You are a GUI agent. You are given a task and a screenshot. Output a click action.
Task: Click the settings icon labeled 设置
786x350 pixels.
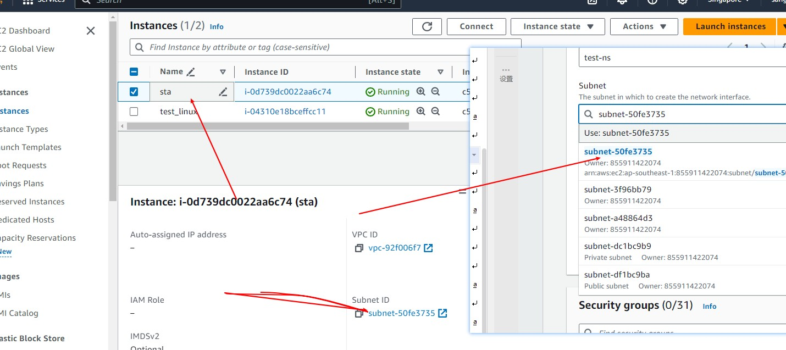[x=506, y=75]
